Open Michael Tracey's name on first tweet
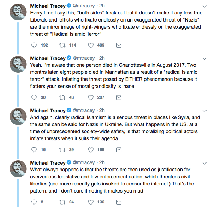Image resolution: width=221 pixels, height=207 pixels. pos(48,6)
